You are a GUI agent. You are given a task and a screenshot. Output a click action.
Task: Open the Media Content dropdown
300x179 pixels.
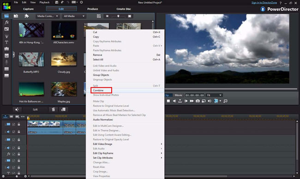pos(48,16)
